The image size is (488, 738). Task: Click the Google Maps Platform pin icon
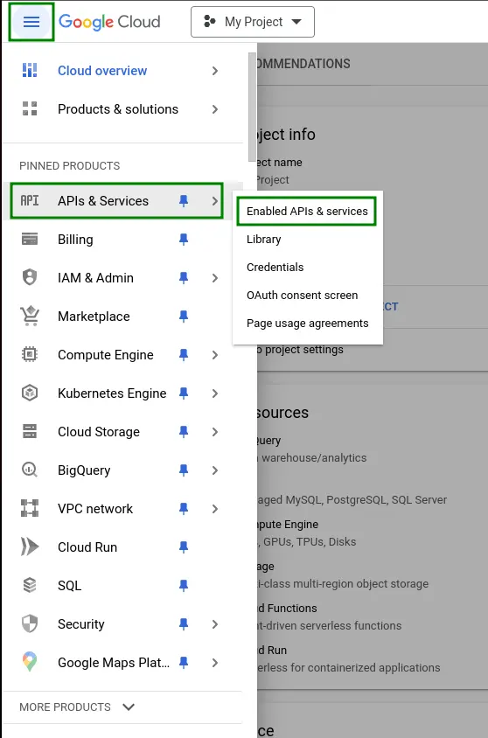30,662
